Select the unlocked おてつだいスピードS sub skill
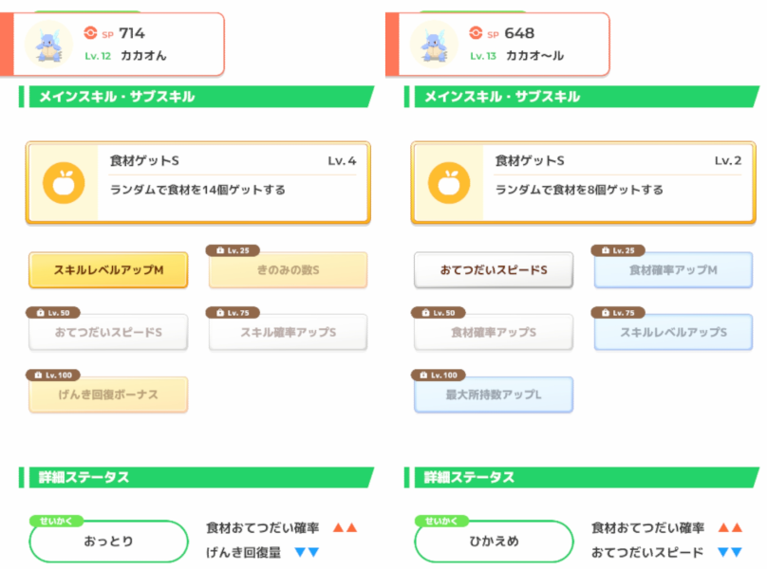 (494, 270)
